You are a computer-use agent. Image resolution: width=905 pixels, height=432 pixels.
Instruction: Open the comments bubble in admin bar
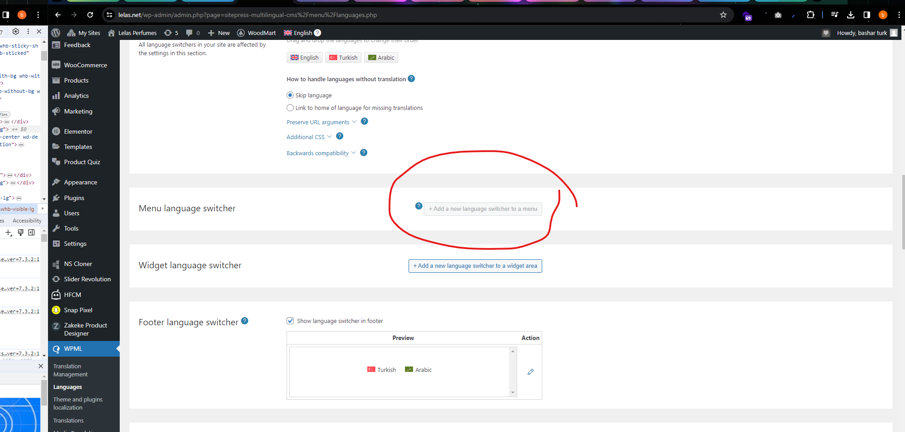tap(193, 33)
